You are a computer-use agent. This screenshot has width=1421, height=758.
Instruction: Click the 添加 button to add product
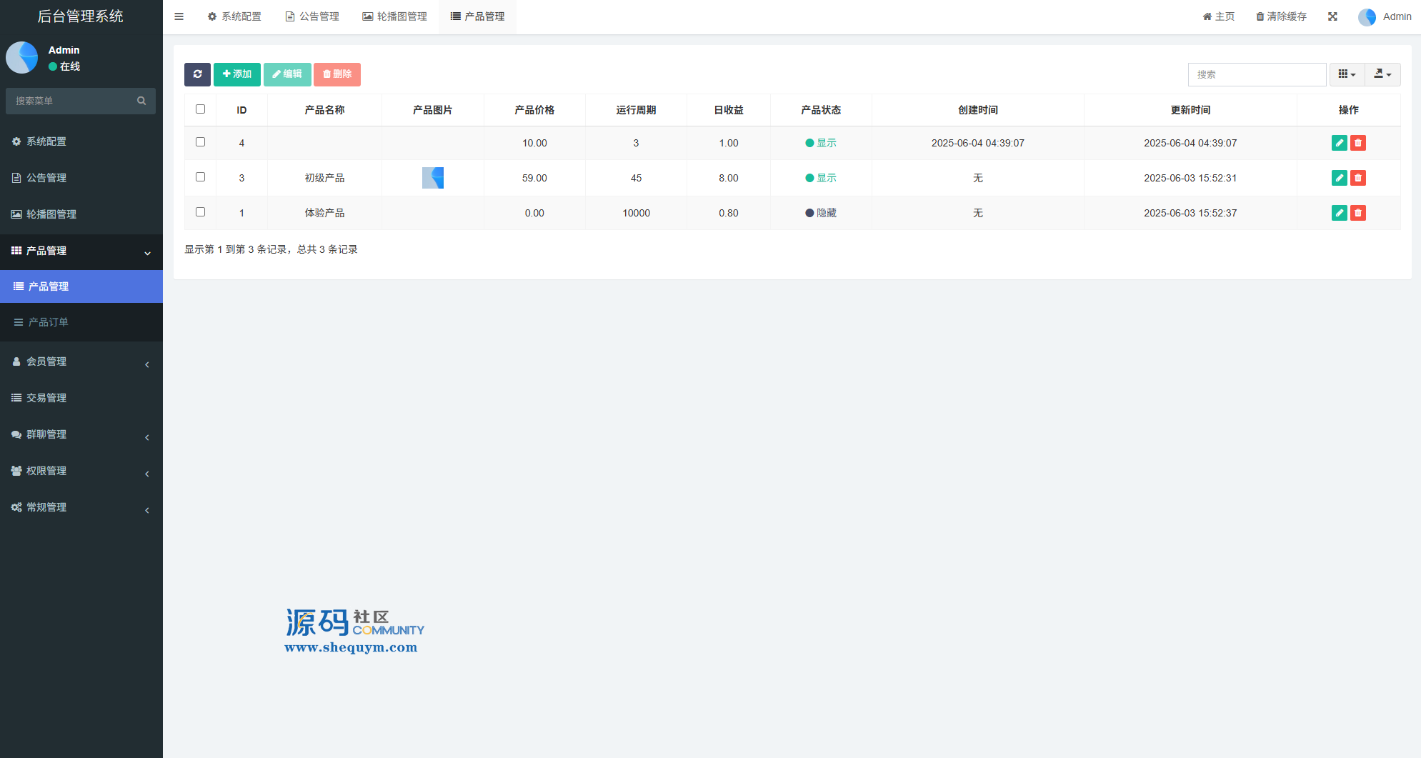(236, 74)
